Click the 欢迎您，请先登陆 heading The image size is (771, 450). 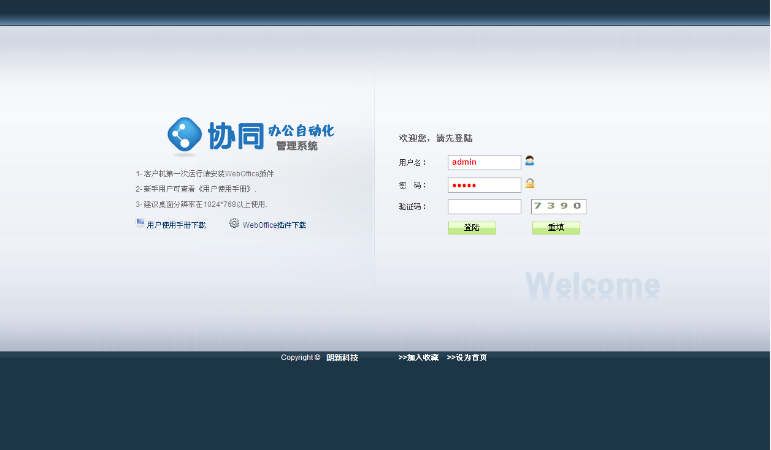(x=435, y=138)
